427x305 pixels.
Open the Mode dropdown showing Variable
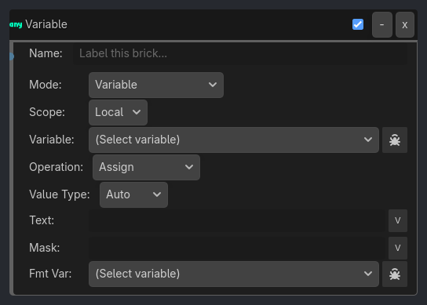(x=156, y=85)
